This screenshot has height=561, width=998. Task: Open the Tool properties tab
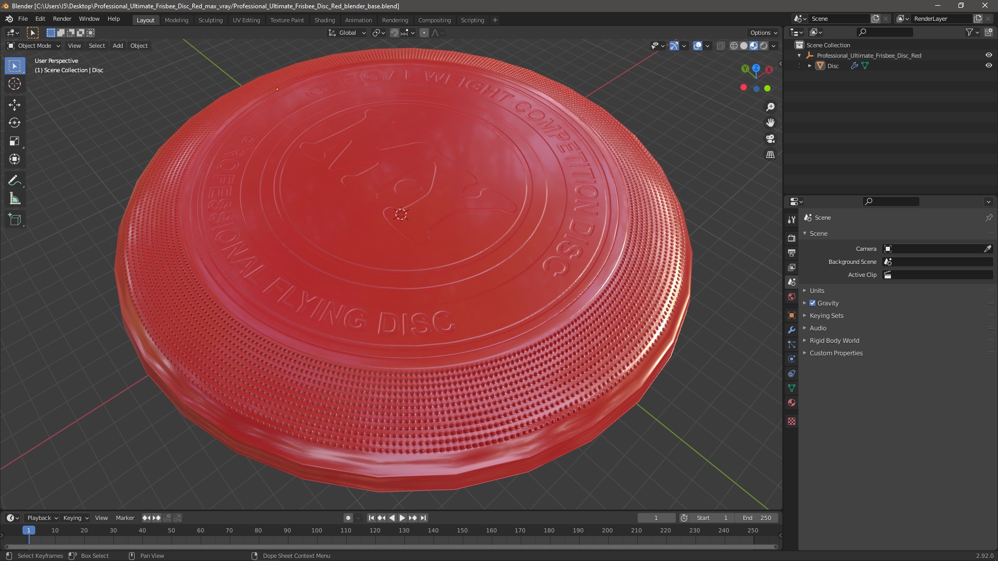point(792,220)
